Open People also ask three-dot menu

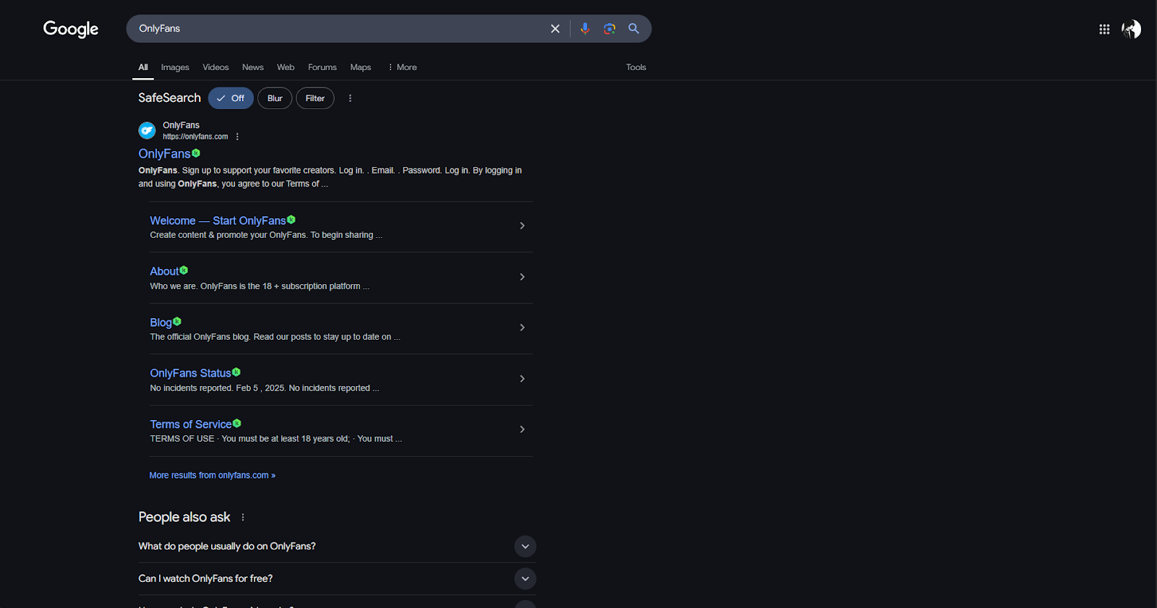pyautogui.click(x=243, y=518)
